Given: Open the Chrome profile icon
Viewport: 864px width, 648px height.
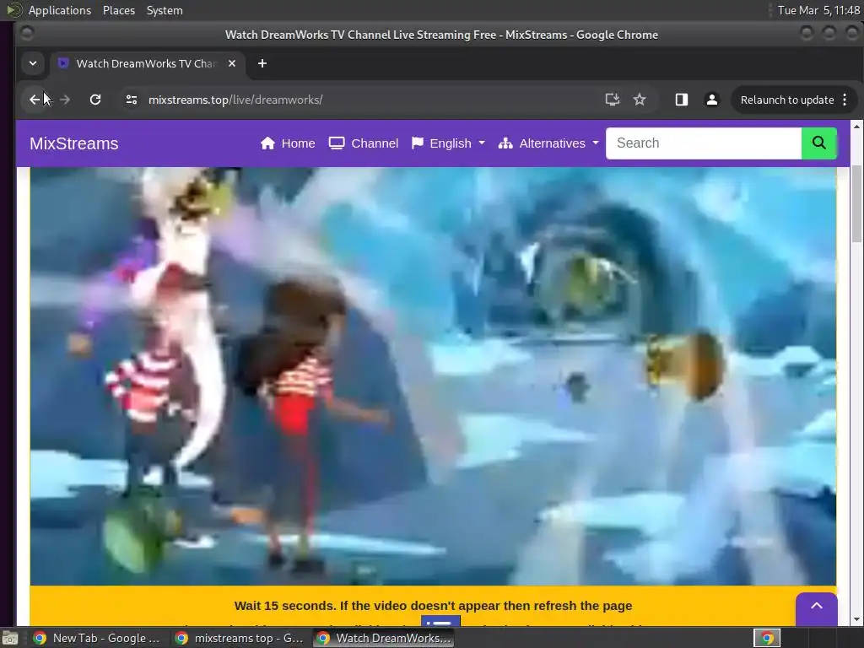Looking at the screenshot, I should pyautogui.click(x=712, y=100).
